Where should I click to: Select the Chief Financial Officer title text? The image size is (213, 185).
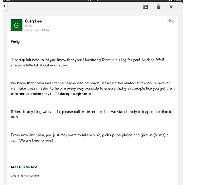coord(25,176)
